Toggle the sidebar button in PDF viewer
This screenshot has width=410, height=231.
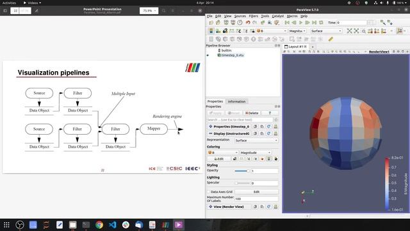(x=5, y=11)
